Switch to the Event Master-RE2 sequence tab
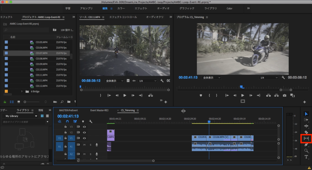The height and width of the screenshot is (170, 312). coord(99,110)
